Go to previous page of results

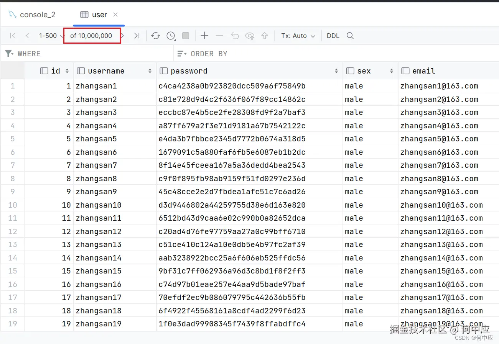tap(27, 36)
